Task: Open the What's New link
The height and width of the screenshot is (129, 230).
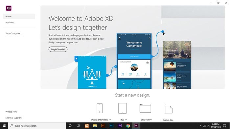Action: 11,112
